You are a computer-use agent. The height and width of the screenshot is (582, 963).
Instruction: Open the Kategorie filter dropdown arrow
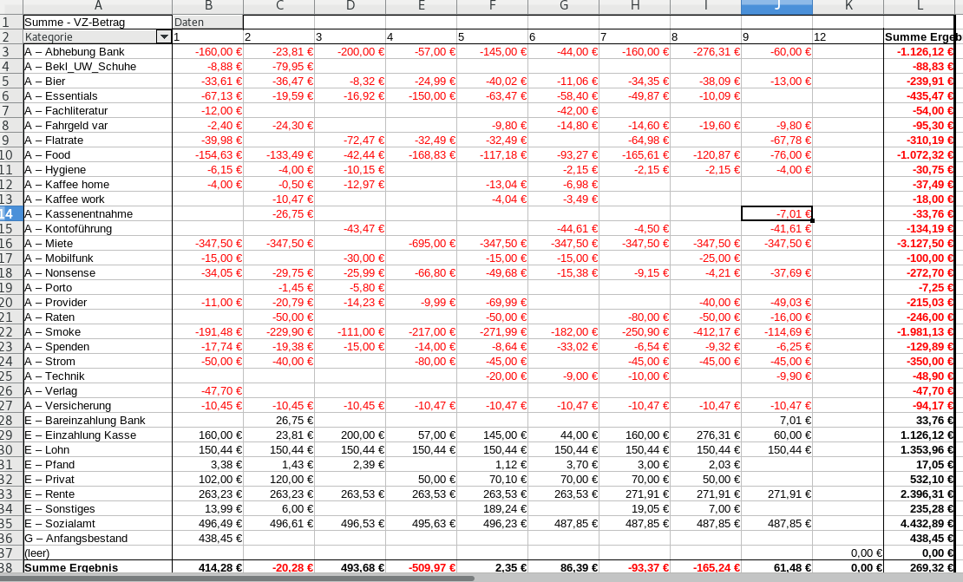point(163,37)
